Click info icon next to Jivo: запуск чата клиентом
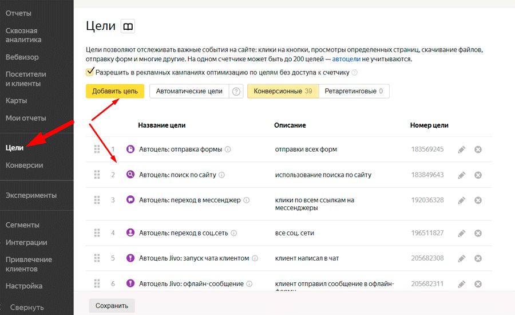Viewport: 515px width, 315px height. point(255,258)
